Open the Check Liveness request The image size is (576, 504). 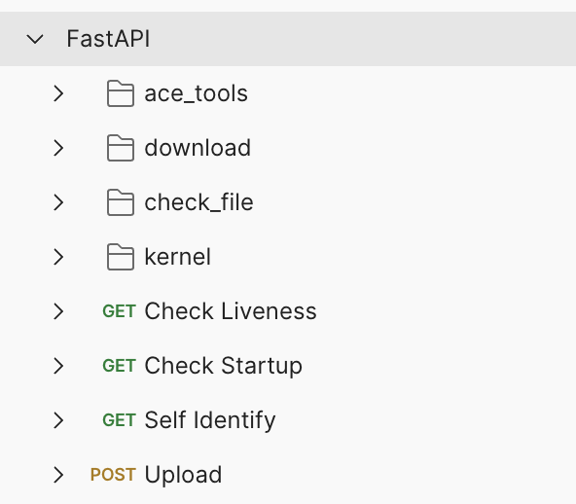231,311
